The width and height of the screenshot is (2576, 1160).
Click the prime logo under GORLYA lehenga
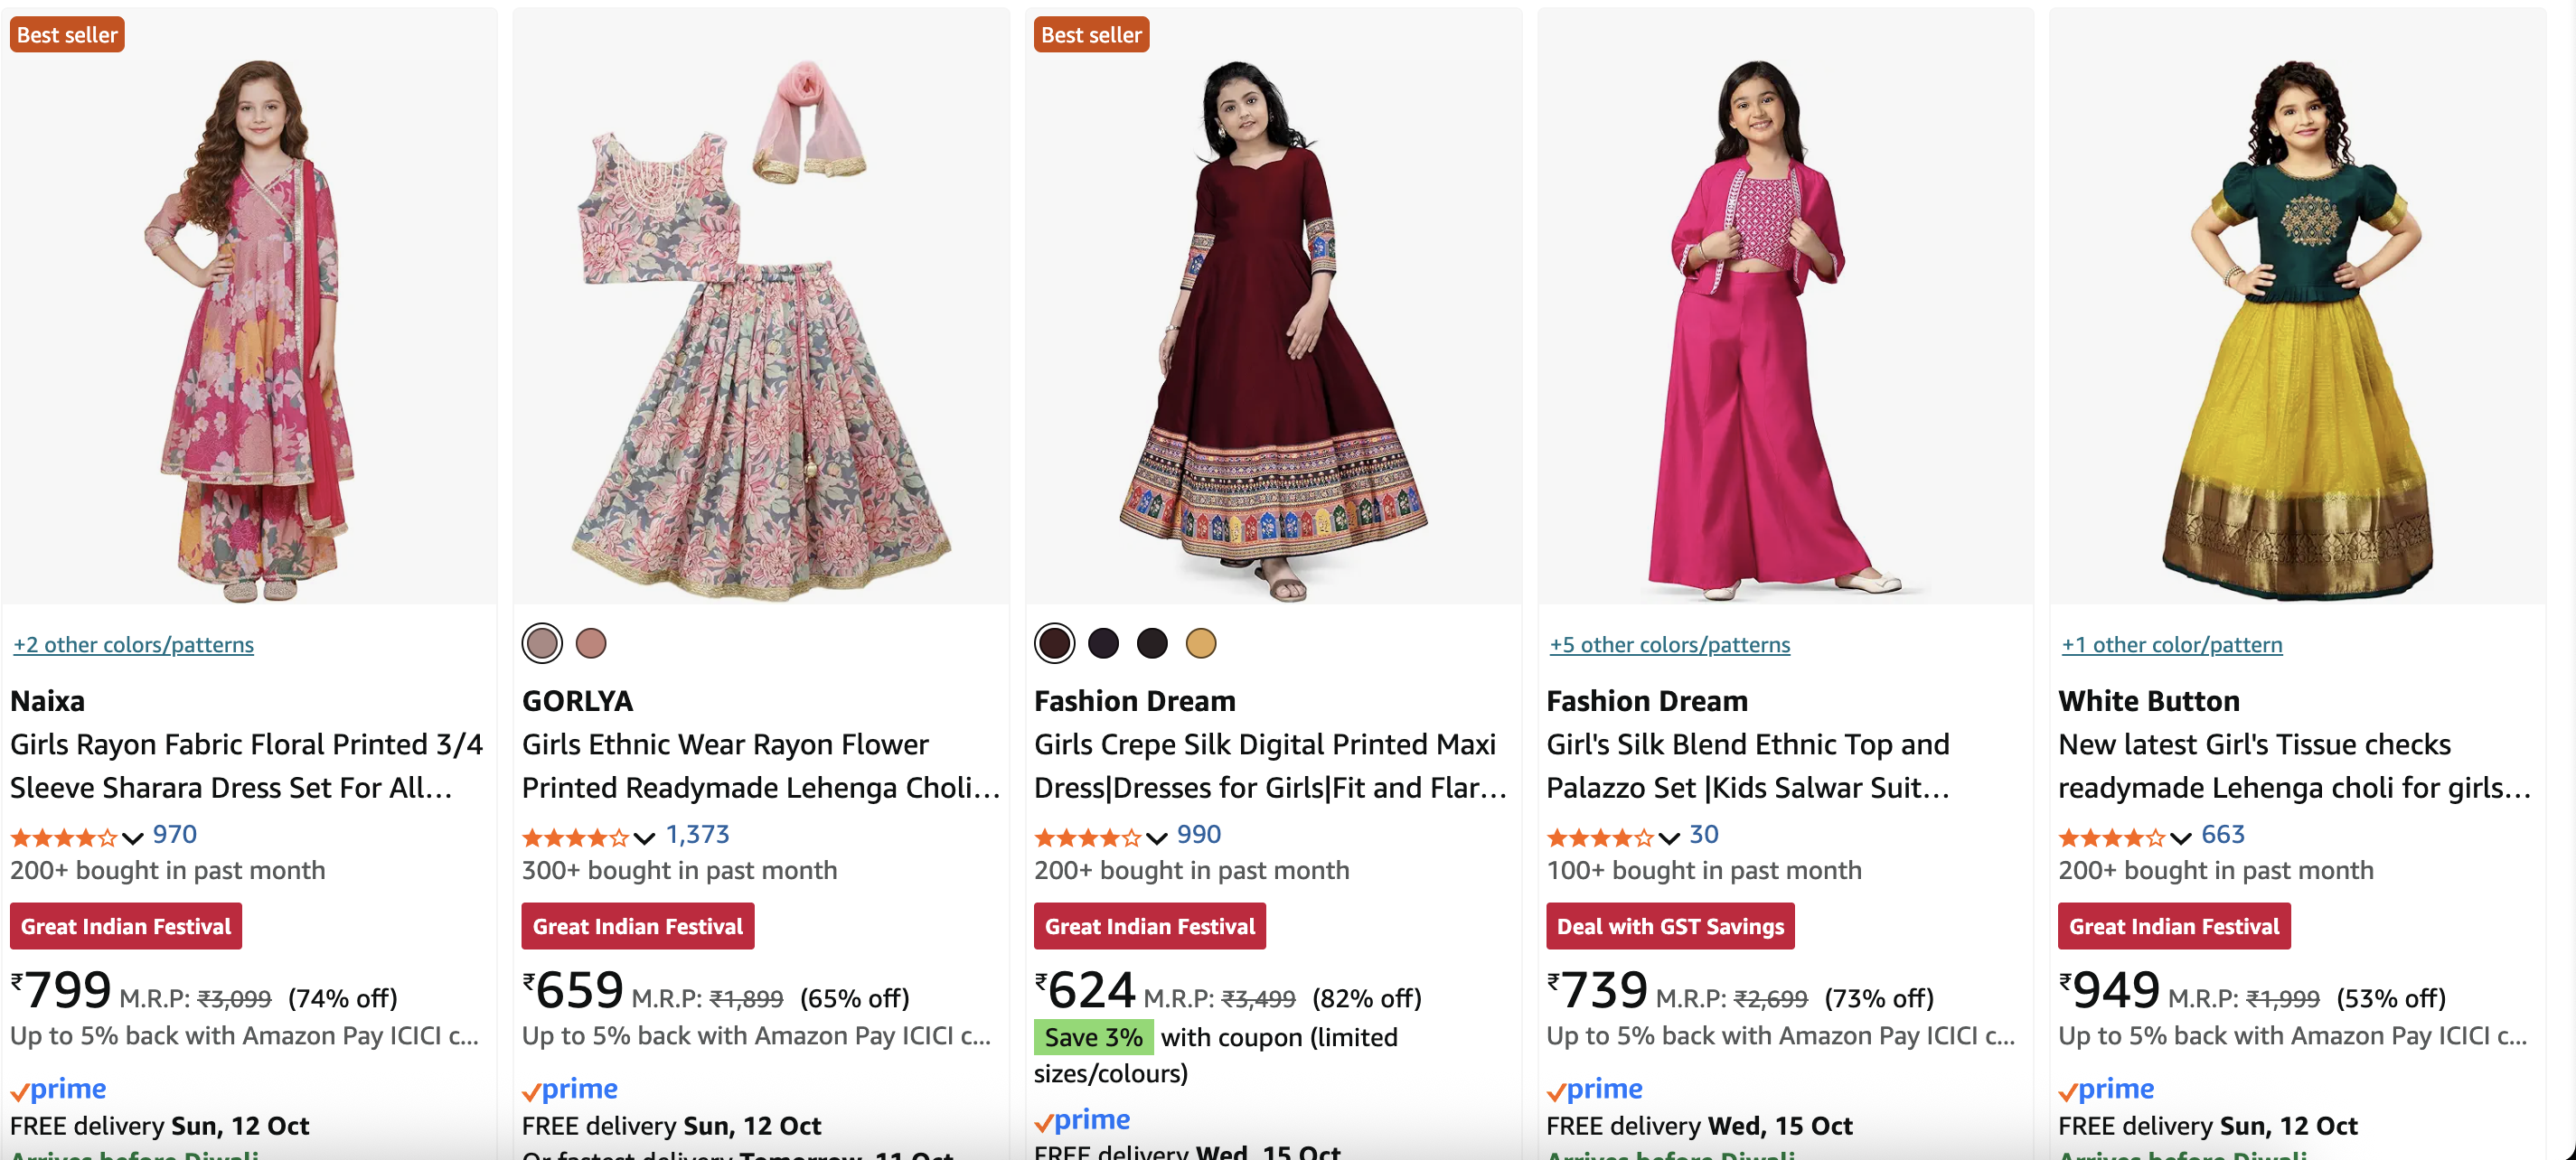570,1089
